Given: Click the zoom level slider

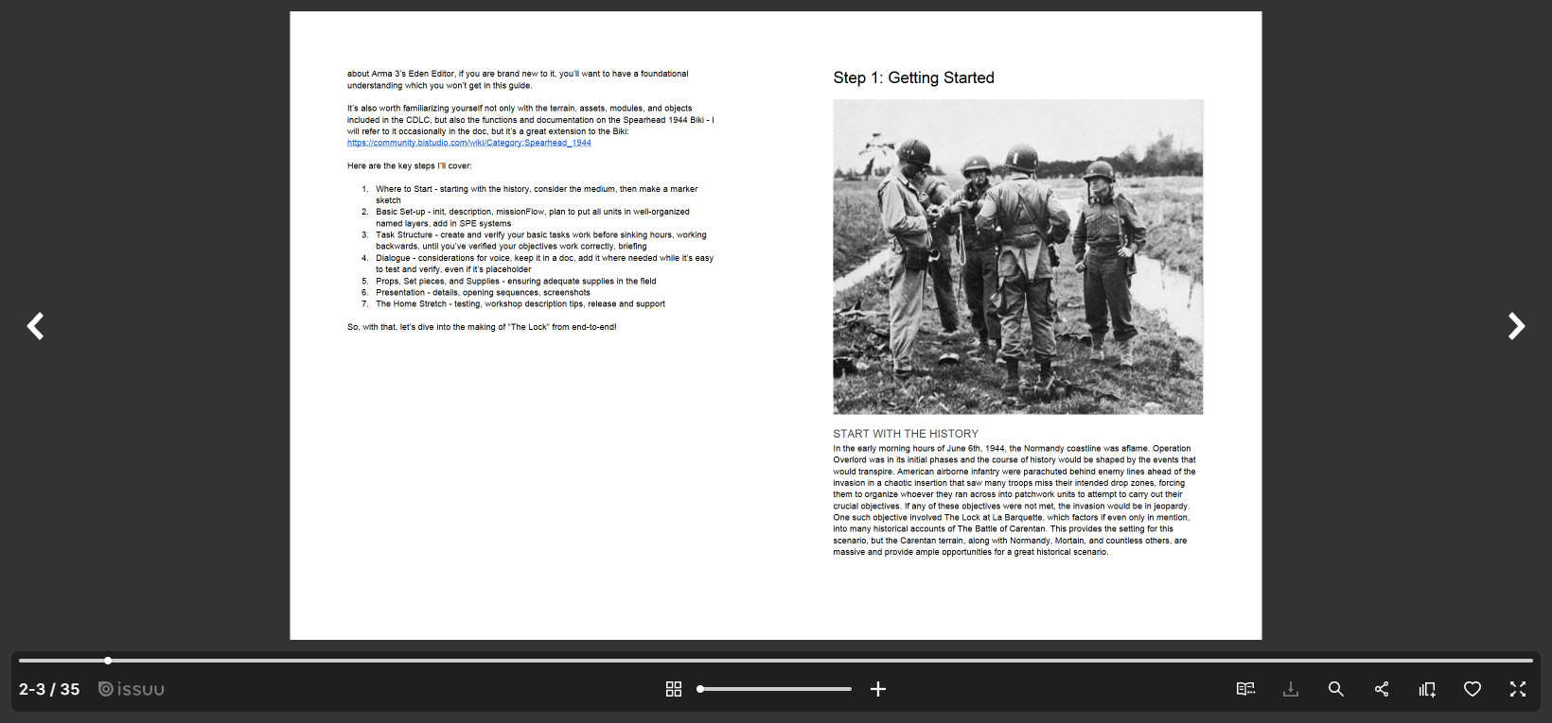Looking at the screenshot, I should [775, 689].
